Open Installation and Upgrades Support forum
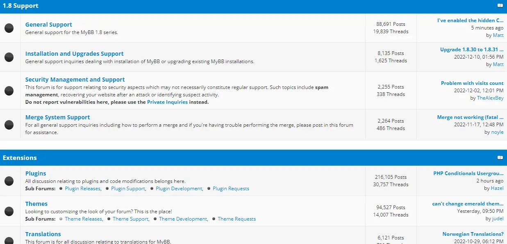 [x=74, y=54]
